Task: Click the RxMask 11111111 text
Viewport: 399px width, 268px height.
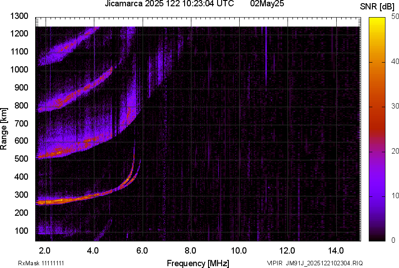Action: click(44, 263)
